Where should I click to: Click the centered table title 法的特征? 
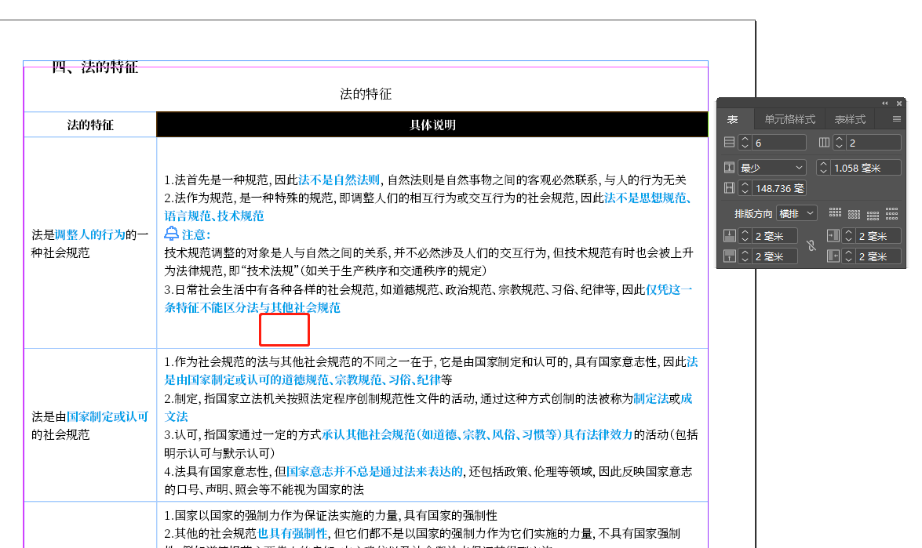tap(366, 94)
